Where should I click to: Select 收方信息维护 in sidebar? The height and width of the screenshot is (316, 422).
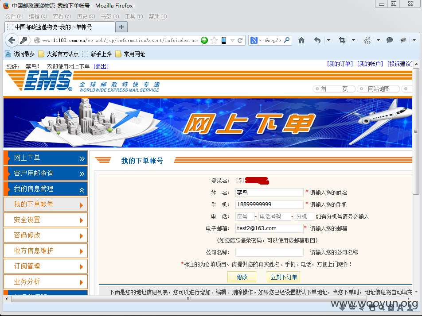click(x=46, y=250)
